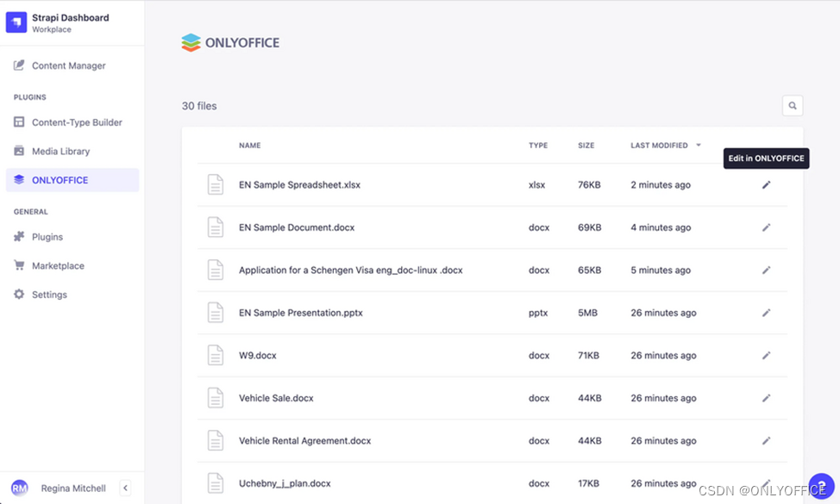Click the Content Manager pencil icon
840x504 pixels.
pos(19,65)
